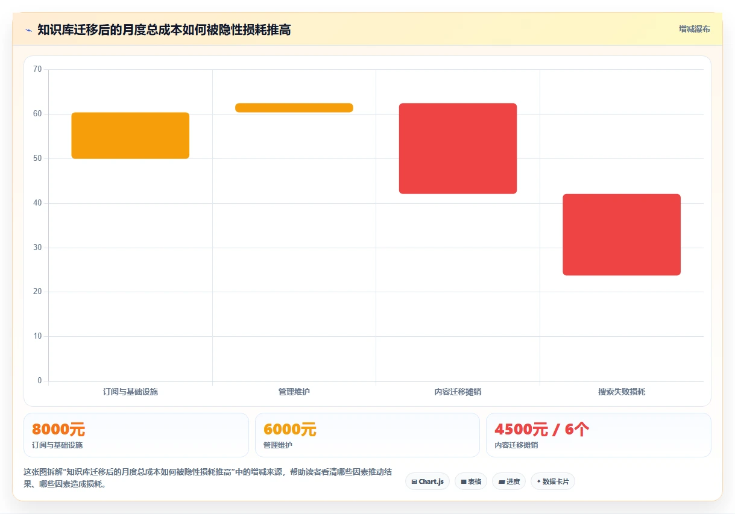Select the thin orange 管理维护 bar
This screenshot has width=735, height=514.
coord(294,108)
